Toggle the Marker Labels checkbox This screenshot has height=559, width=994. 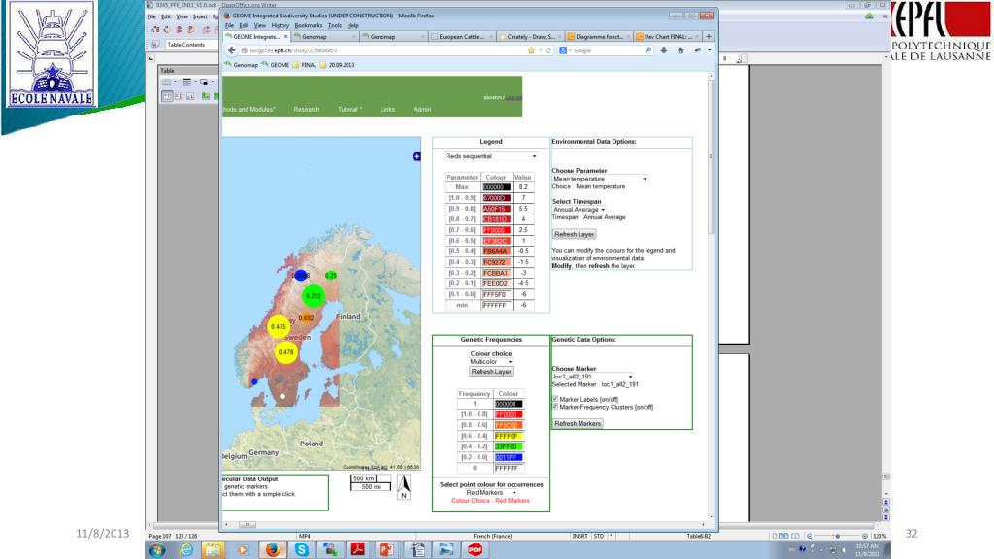[x=554, y=398]
